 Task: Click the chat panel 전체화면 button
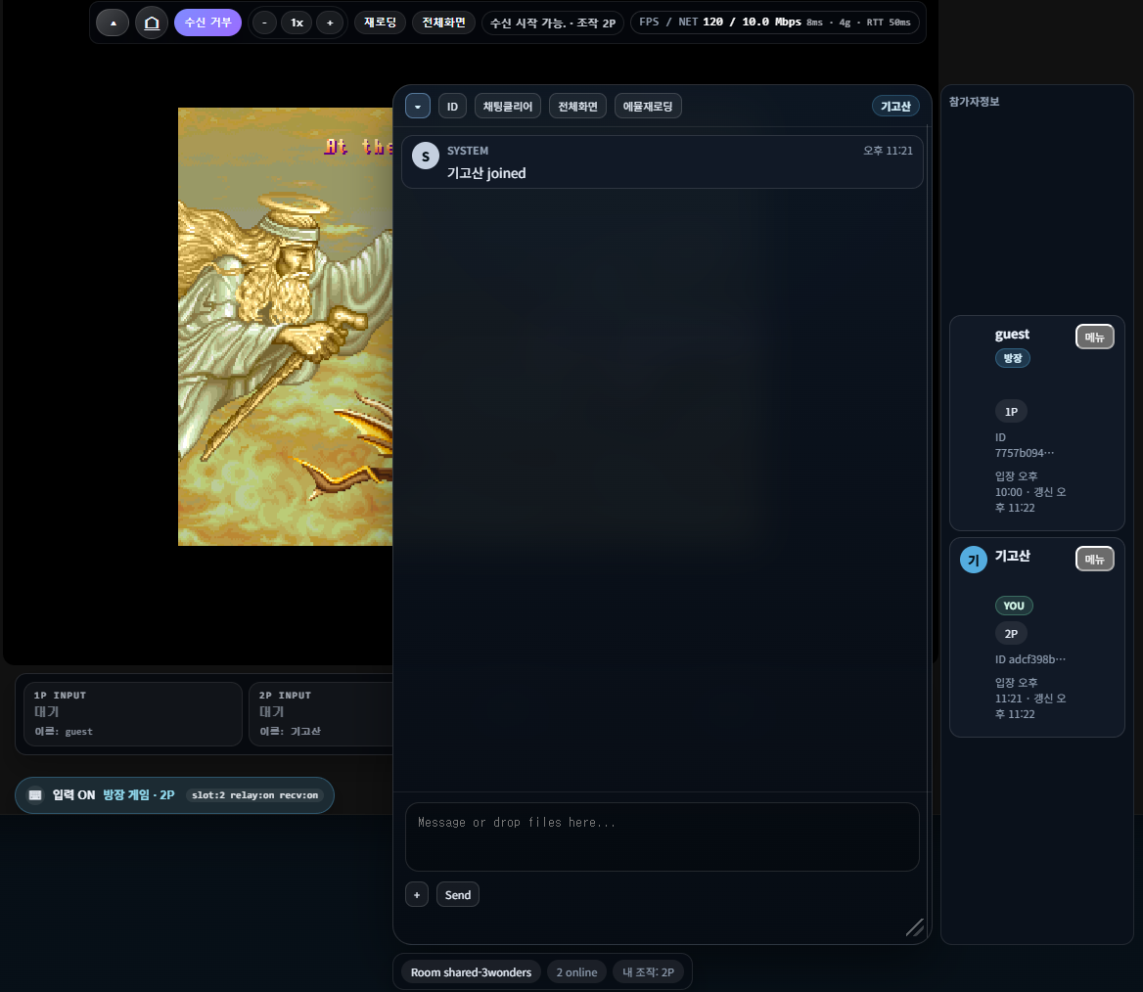(577, 107)
